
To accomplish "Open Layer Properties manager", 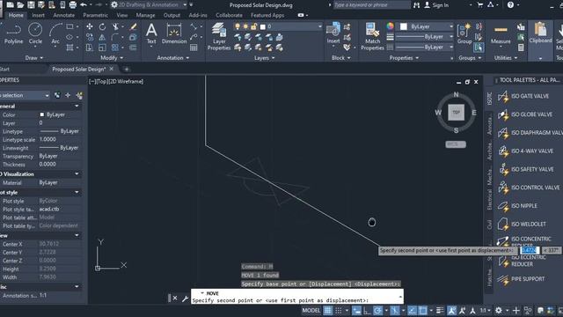I will 219,36.
